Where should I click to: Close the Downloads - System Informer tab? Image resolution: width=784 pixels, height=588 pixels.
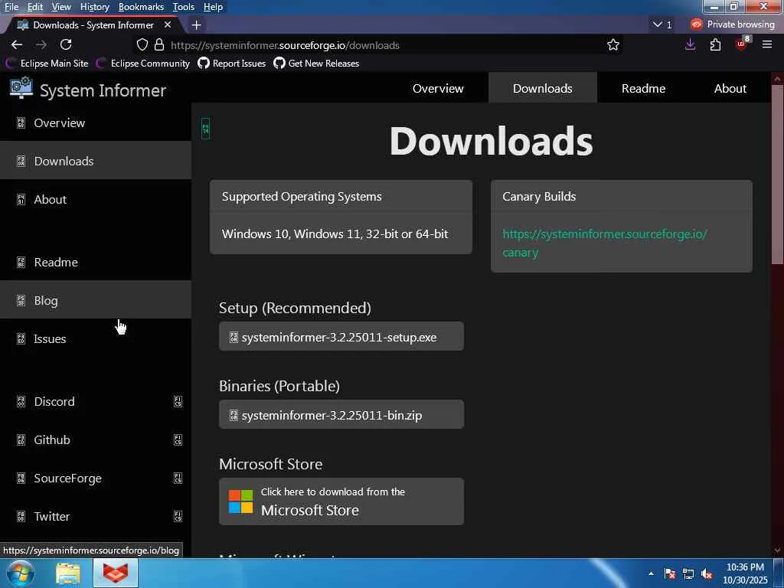[168, 24]
